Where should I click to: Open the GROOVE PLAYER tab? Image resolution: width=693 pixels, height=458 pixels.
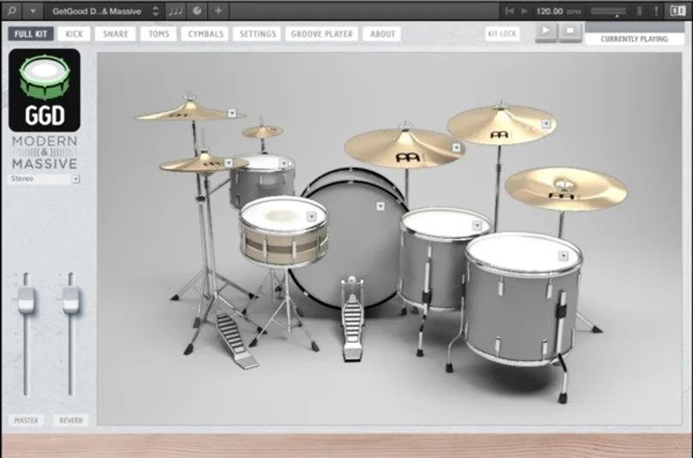coord(321,34)
